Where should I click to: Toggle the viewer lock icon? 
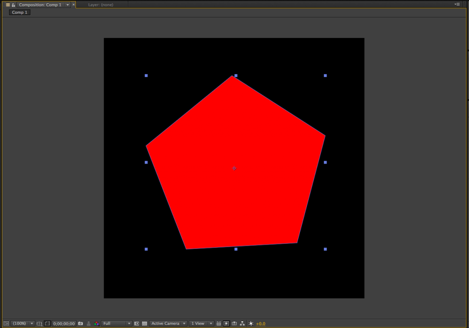(13, 5)
